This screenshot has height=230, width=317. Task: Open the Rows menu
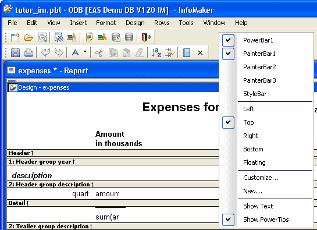click(x=162, y=23)
